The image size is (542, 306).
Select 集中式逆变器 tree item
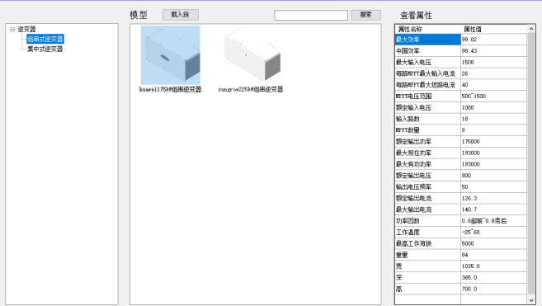tap(45, 49)
